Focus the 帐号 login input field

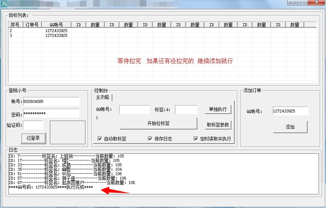(51, 101)
